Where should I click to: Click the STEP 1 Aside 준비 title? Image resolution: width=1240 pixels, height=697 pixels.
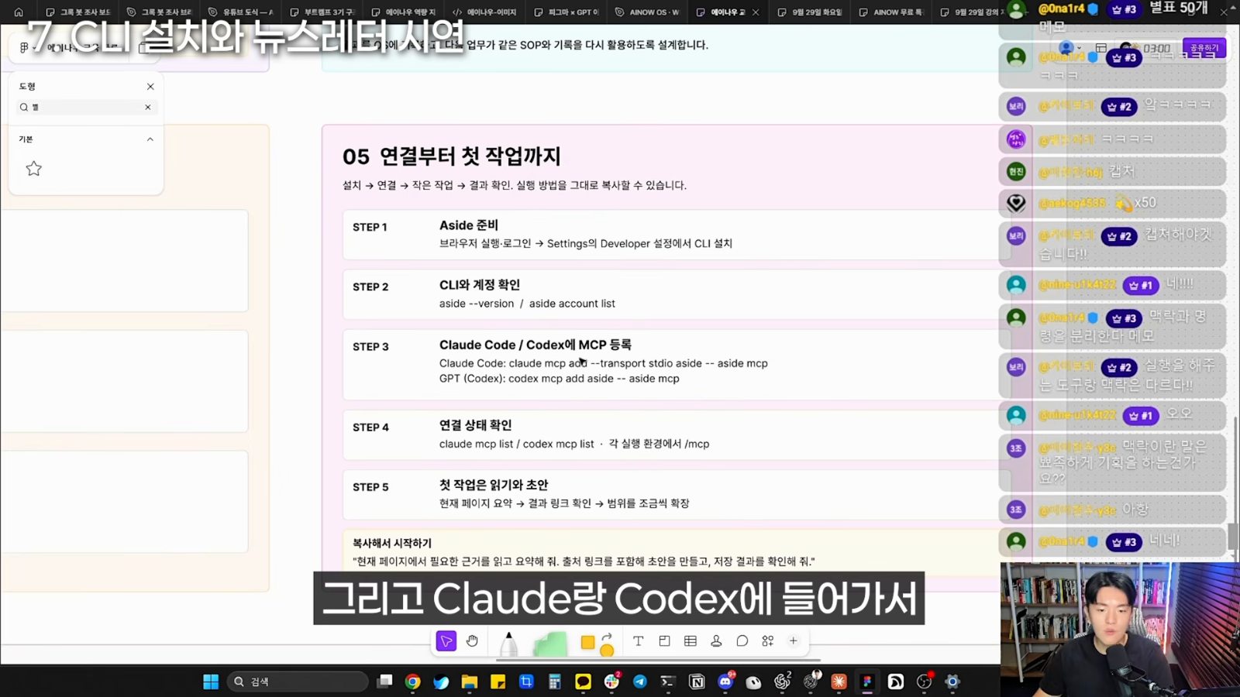(x=469, y=225)
